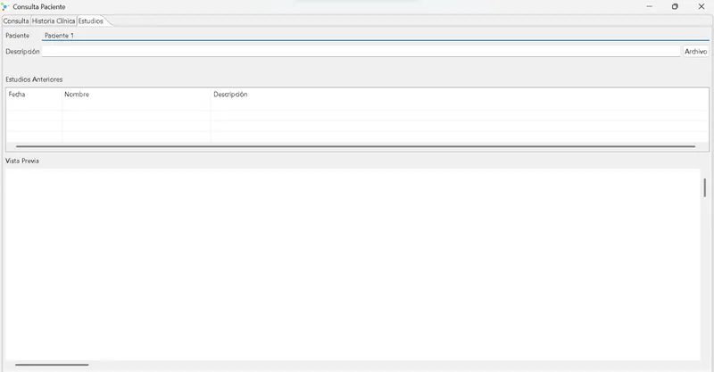This screenshot has height=372, width=714.
Task: Restore down the Consulta Paciente window
Action: coord(675,6)
